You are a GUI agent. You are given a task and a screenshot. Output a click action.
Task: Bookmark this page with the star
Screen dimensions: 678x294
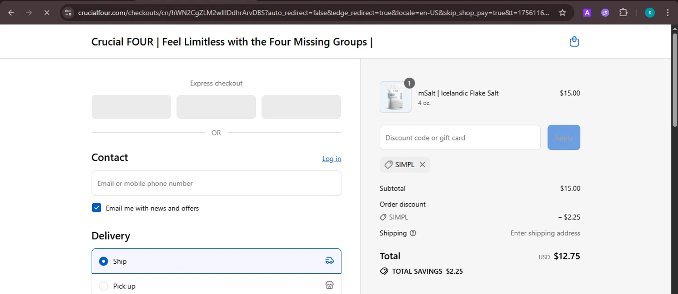tap(562, 13)
